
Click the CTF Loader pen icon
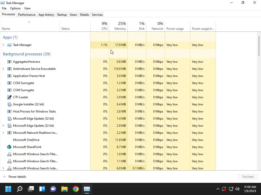point(9,97)
